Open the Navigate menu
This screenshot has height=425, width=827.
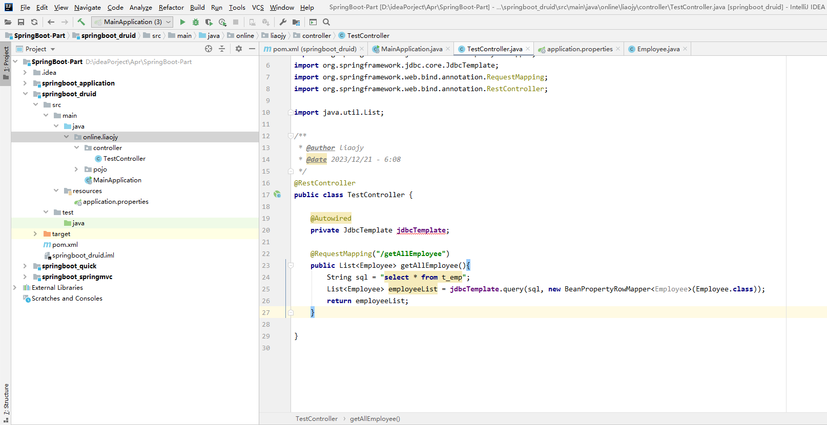tap(88, 7)
